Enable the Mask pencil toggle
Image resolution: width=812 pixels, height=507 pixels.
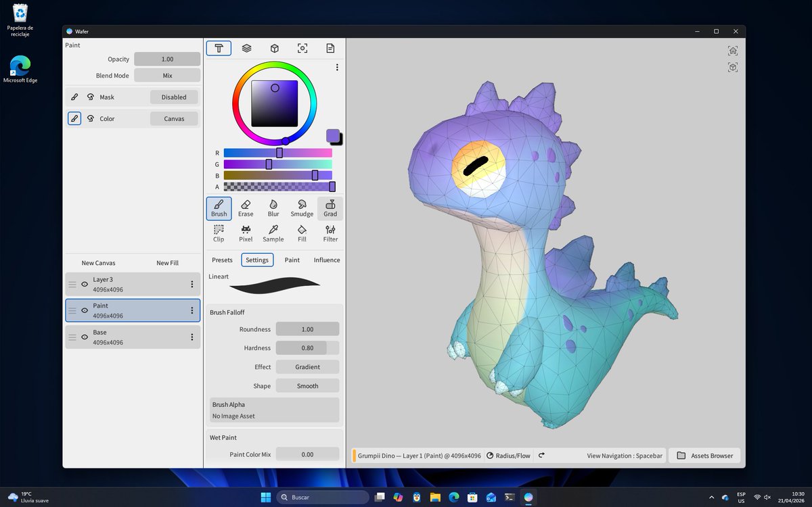(74, 97)
